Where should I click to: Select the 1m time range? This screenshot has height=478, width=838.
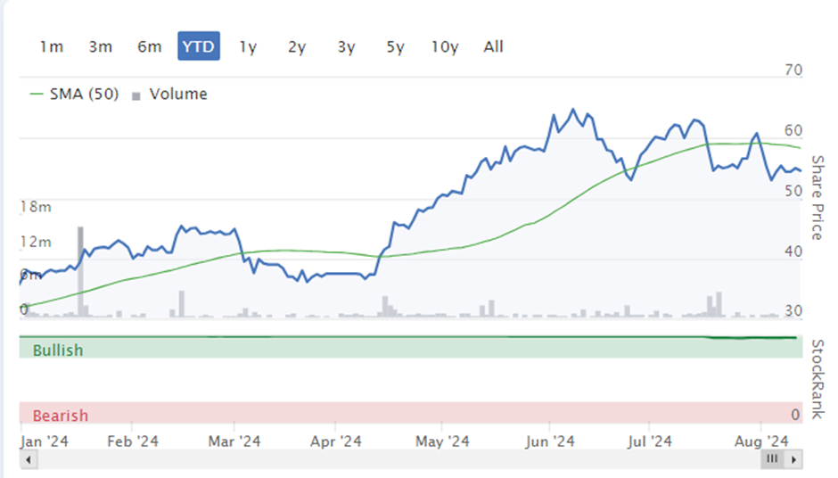point(52,46)
